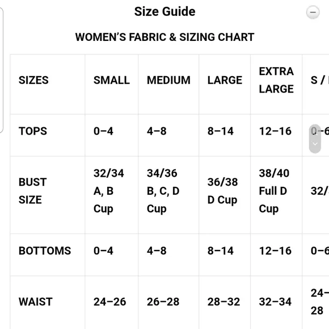The image size is (329, 329).
Task: Select the LARGE column header
Action: point(225,84)
